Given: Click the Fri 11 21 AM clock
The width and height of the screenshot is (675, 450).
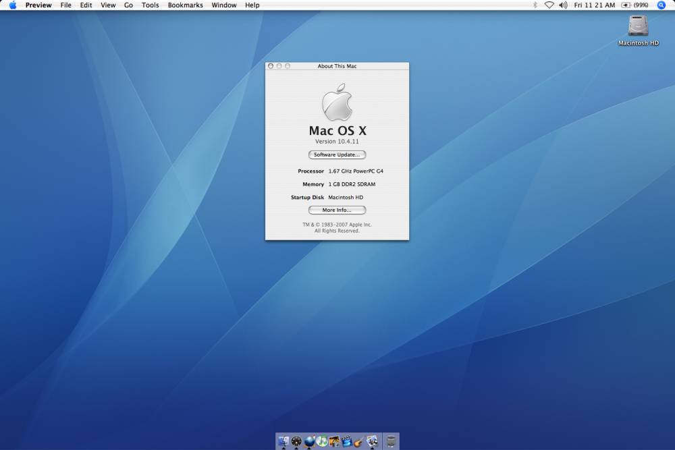Looking at the screenshot, I should point(595,5).
